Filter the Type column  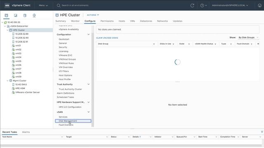tap(231, 44)
